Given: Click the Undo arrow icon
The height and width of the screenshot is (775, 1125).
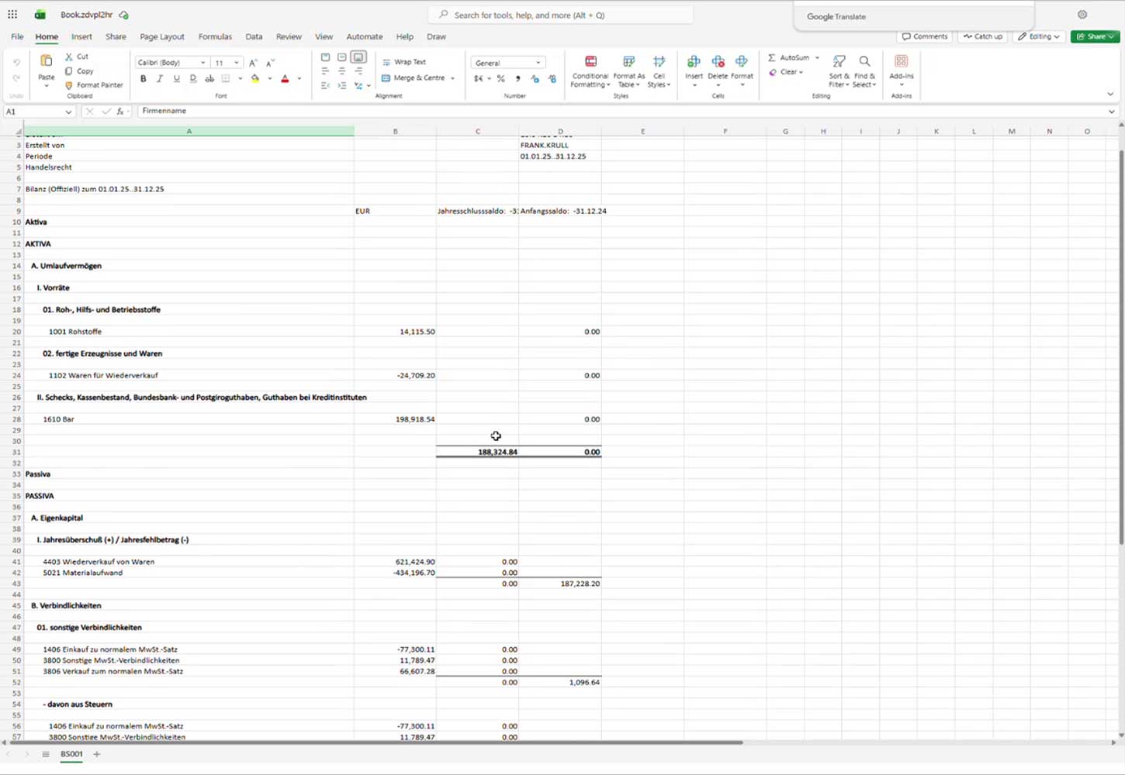Looking at the screenshot, I should [x=16, y=62].
